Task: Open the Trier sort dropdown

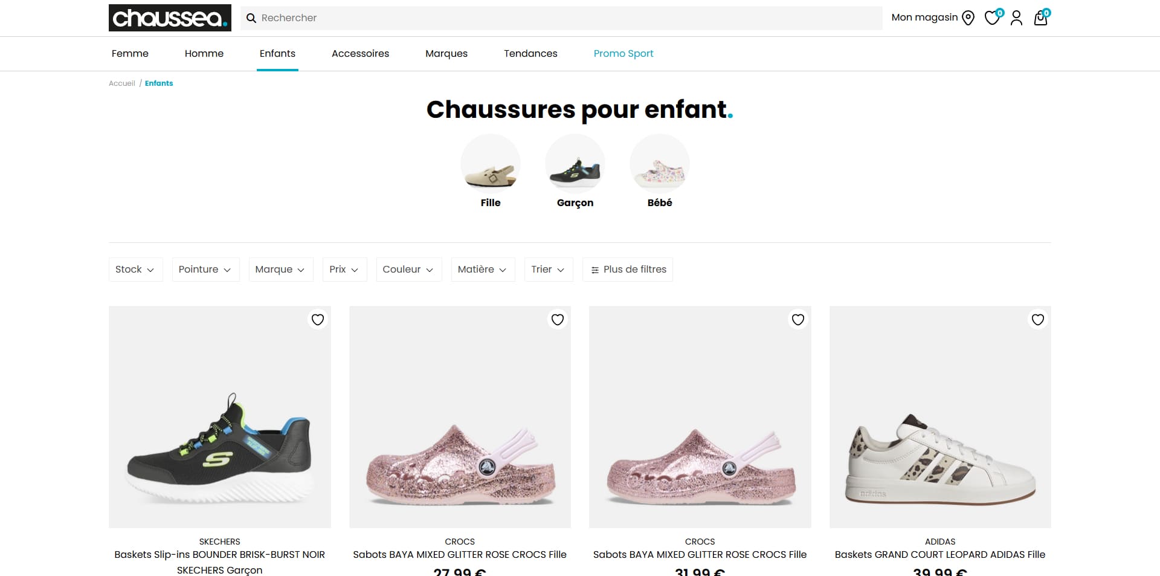Action: coord(549,270)
